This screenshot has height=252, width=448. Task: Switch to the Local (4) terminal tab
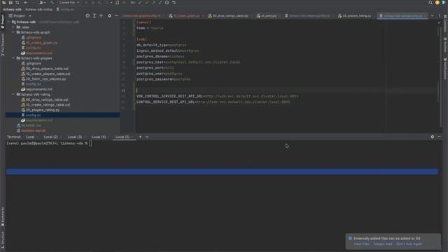(x=99, y=137)
